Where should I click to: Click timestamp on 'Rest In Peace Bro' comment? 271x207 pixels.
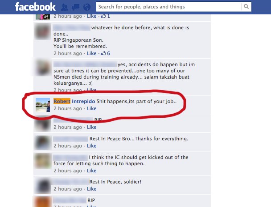68,146
